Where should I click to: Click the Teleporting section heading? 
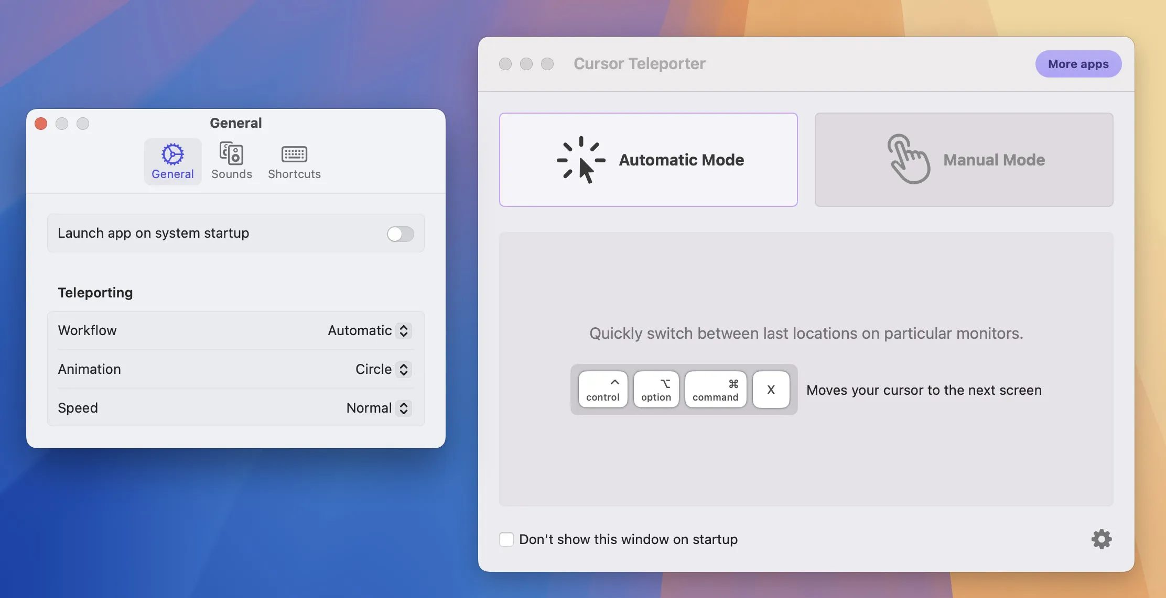95,293
